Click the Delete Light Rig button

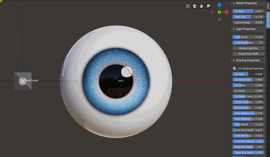point(248,48)
